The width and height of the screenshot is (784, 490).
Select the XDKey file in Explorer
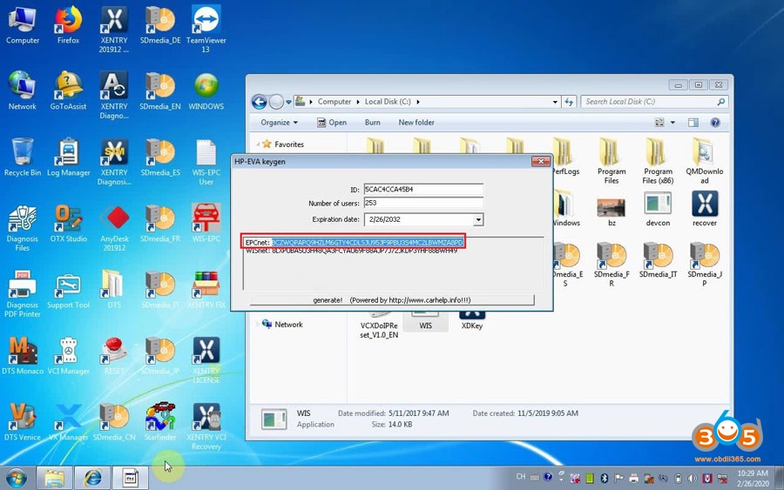(471, 320)
